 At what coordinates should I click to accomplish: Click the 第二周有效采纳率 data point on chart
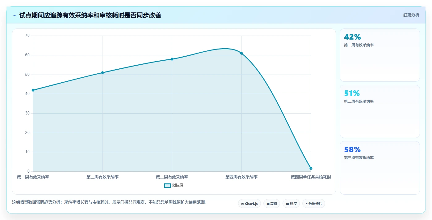pyautogui.click(x=103, y=73)
